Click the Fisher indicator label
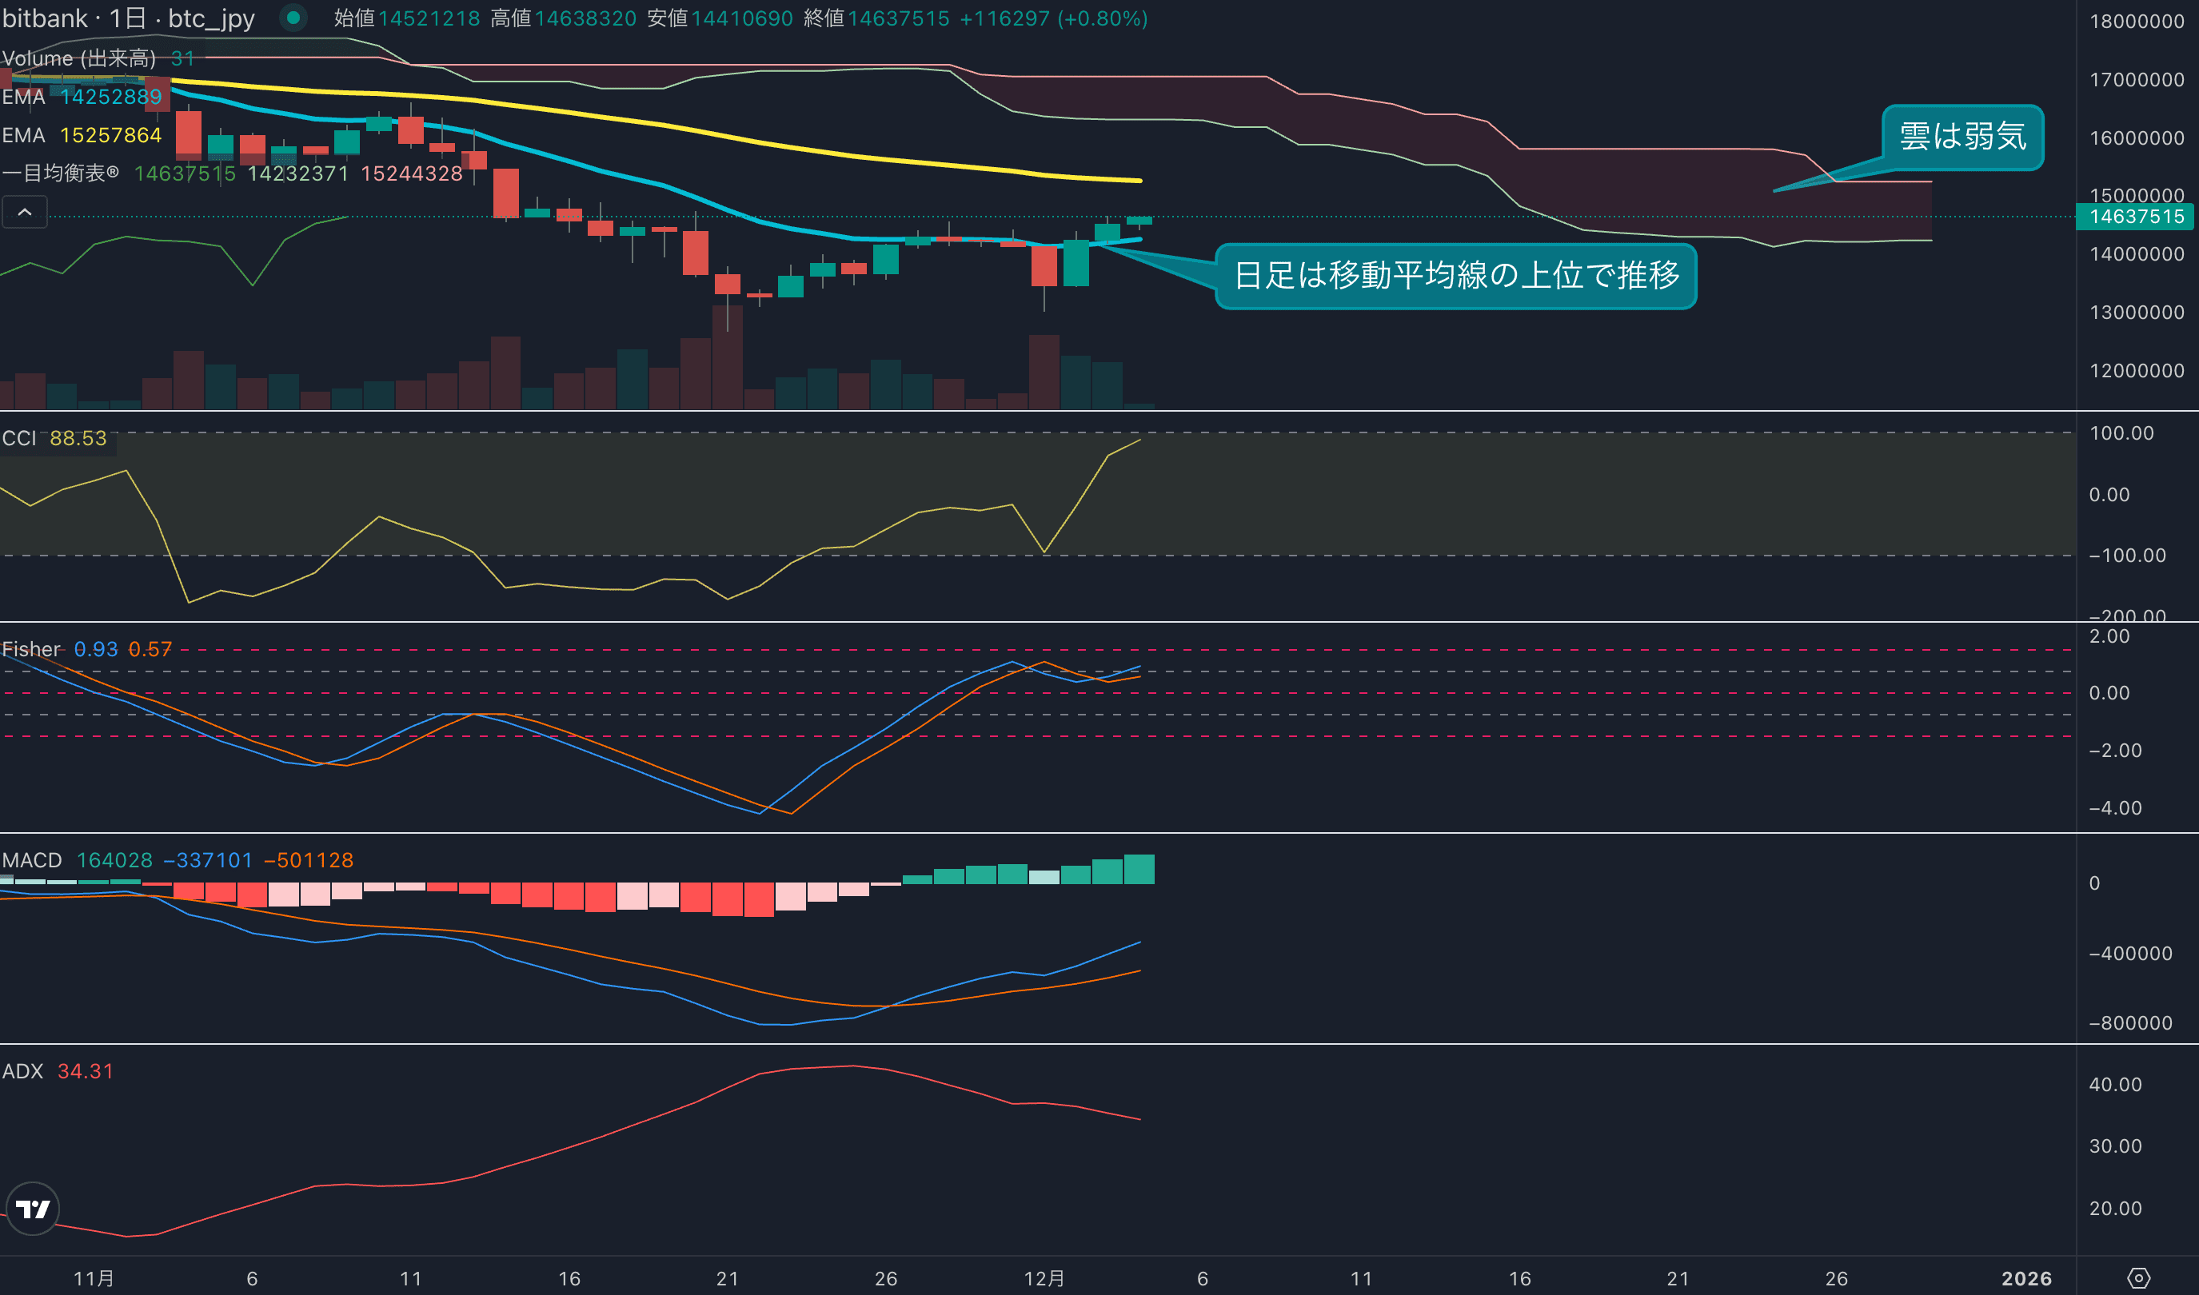The image size is (2199, 1295). pyautogui.click(x=31, y=649)
